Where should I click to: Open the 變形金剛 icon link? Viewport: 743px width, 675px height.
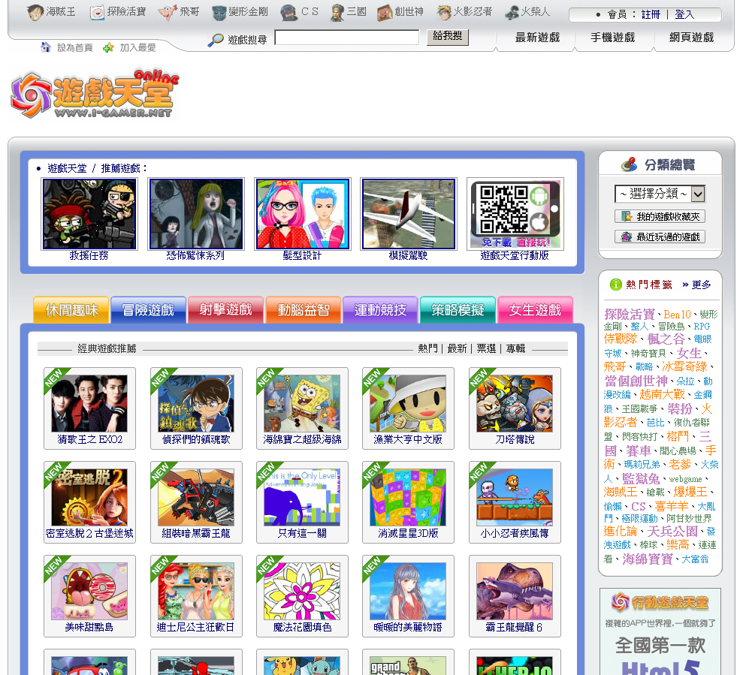[x=219, y=13]
